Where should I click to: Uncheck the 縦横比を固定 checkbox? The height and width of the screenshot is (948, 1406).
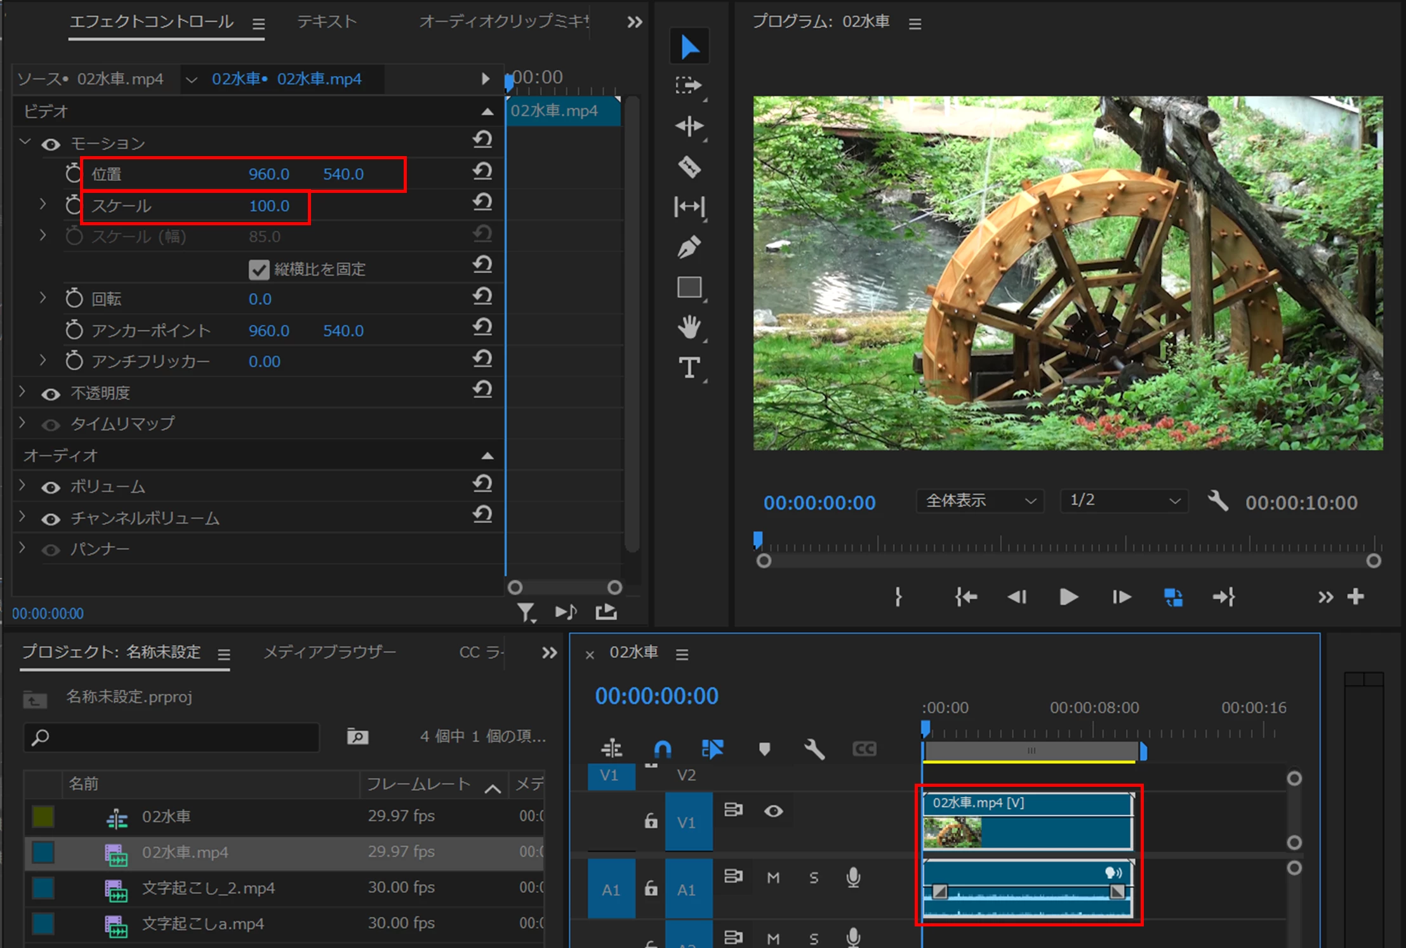click(x=259, y=270)
